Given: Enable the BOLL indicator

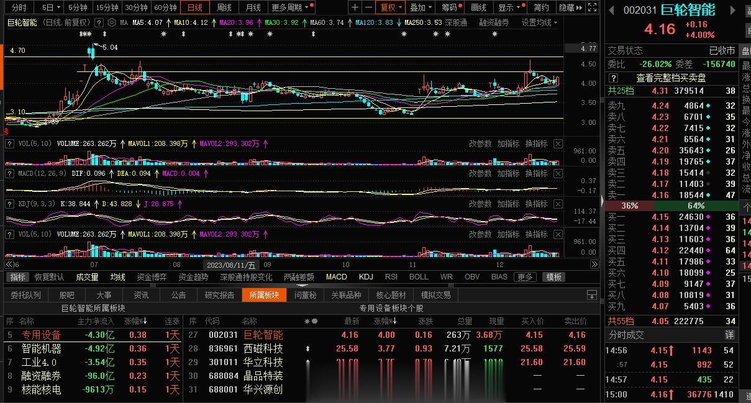Looking at the screenshot, I should click(x=419, y=277).
